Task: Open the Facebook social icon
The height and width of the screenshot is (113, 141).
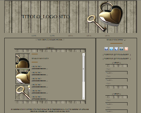Action: (106, 49)
